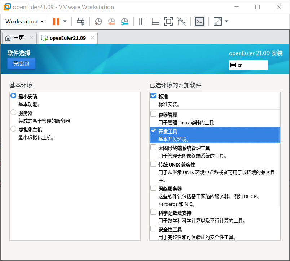This screenshot has width=290, height=261.
Task: Select the openEuler21.09 tab
Action: click(x=67, y=38)
